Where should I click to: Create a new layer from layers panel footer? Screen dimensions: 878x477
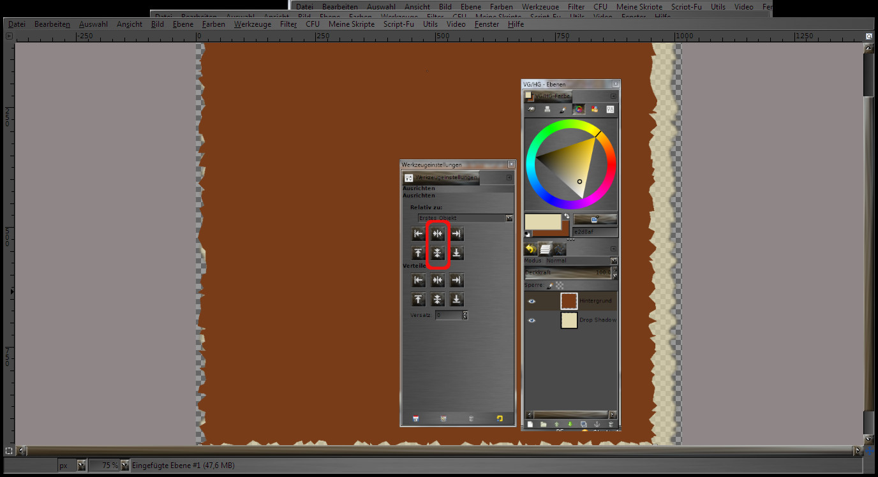click(530, 424)
